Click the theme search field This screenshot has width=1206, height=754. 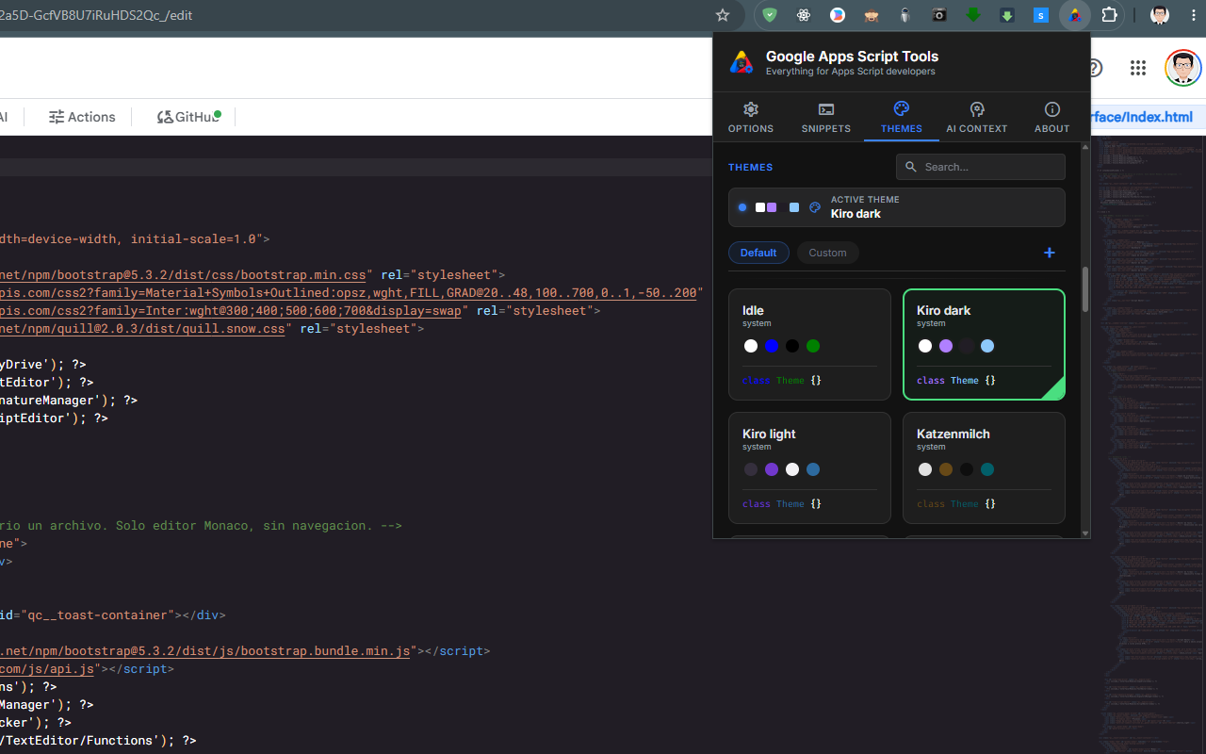[981, 167]
